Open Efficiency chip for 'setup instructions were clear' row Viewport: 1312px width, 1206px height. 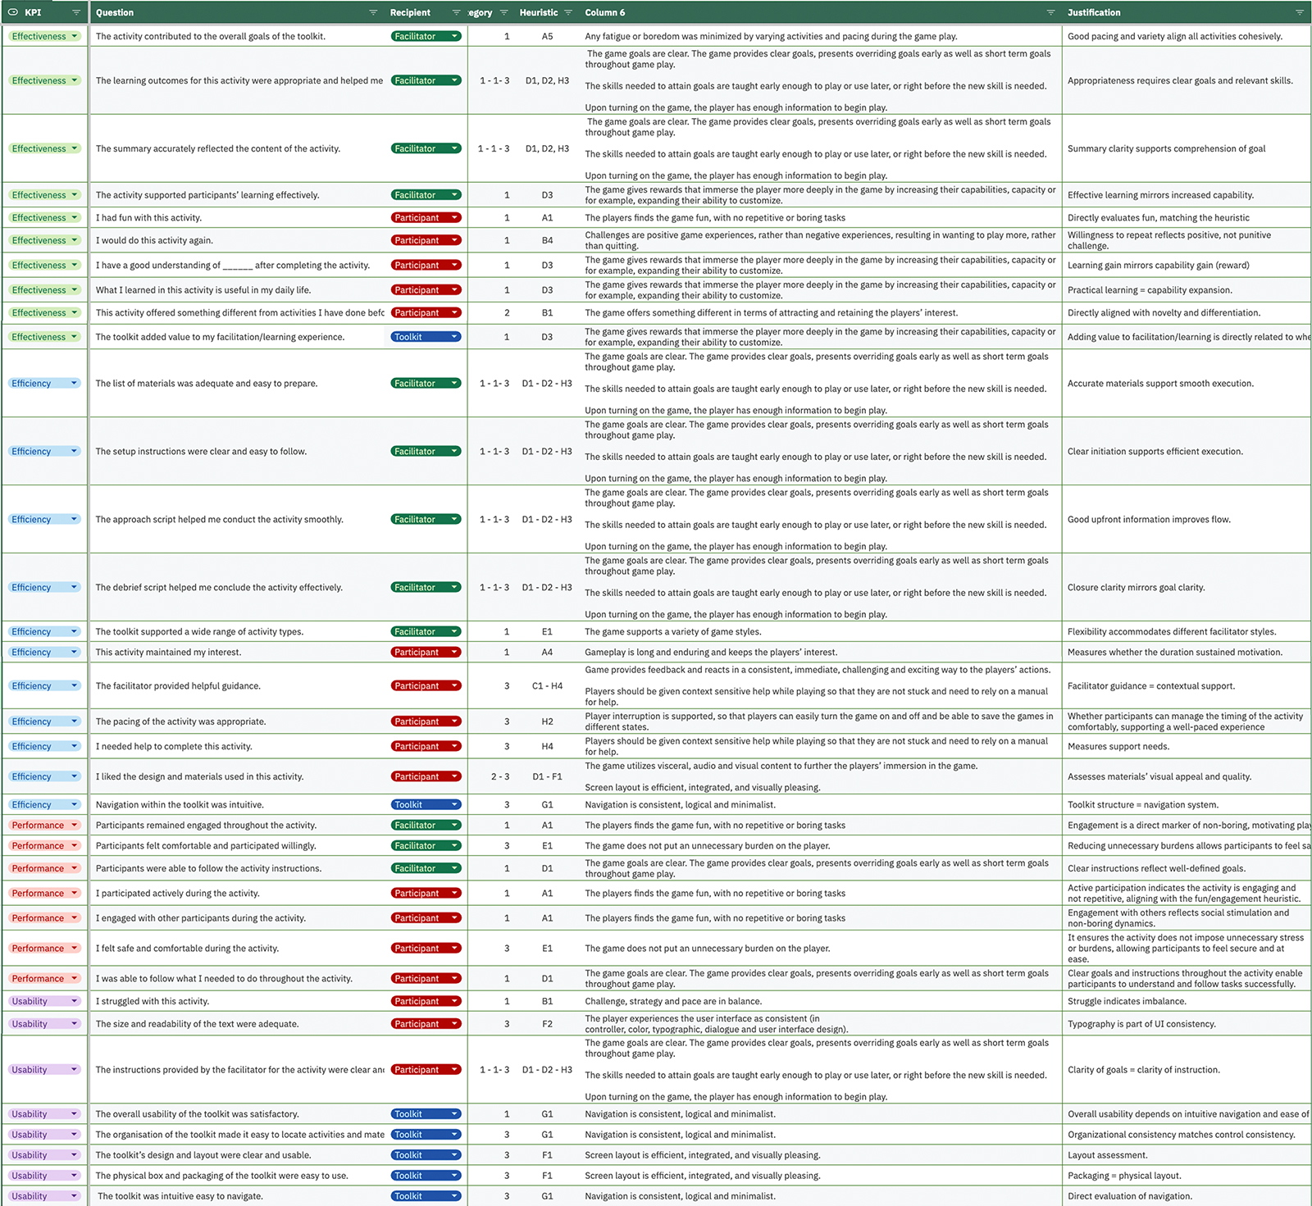pyautogui.click(x=44, y=452)
